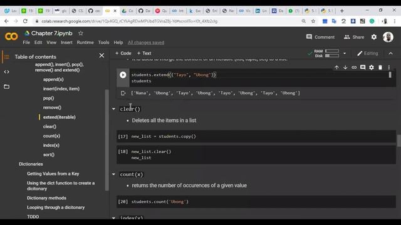The height and width of the screenshot is (225, 401).
Task: Collapse the clear() section
Action: (x=113, y=109)
